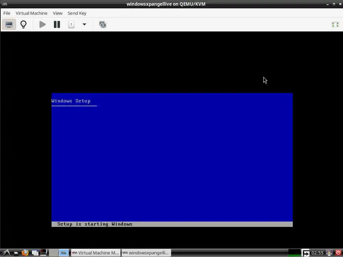This screenshot has width=343, height=257.
Task: Maximize the QEMU/KVM window
Action: click(334, 4)
